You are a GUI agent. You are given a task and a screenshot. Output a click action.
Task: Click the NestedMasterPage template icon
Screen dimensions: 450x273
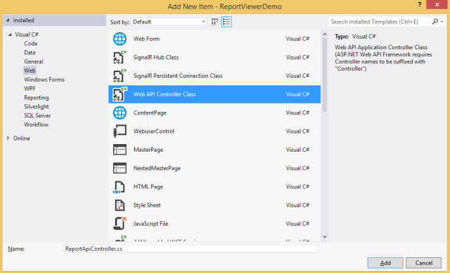[x=119, y=168]
